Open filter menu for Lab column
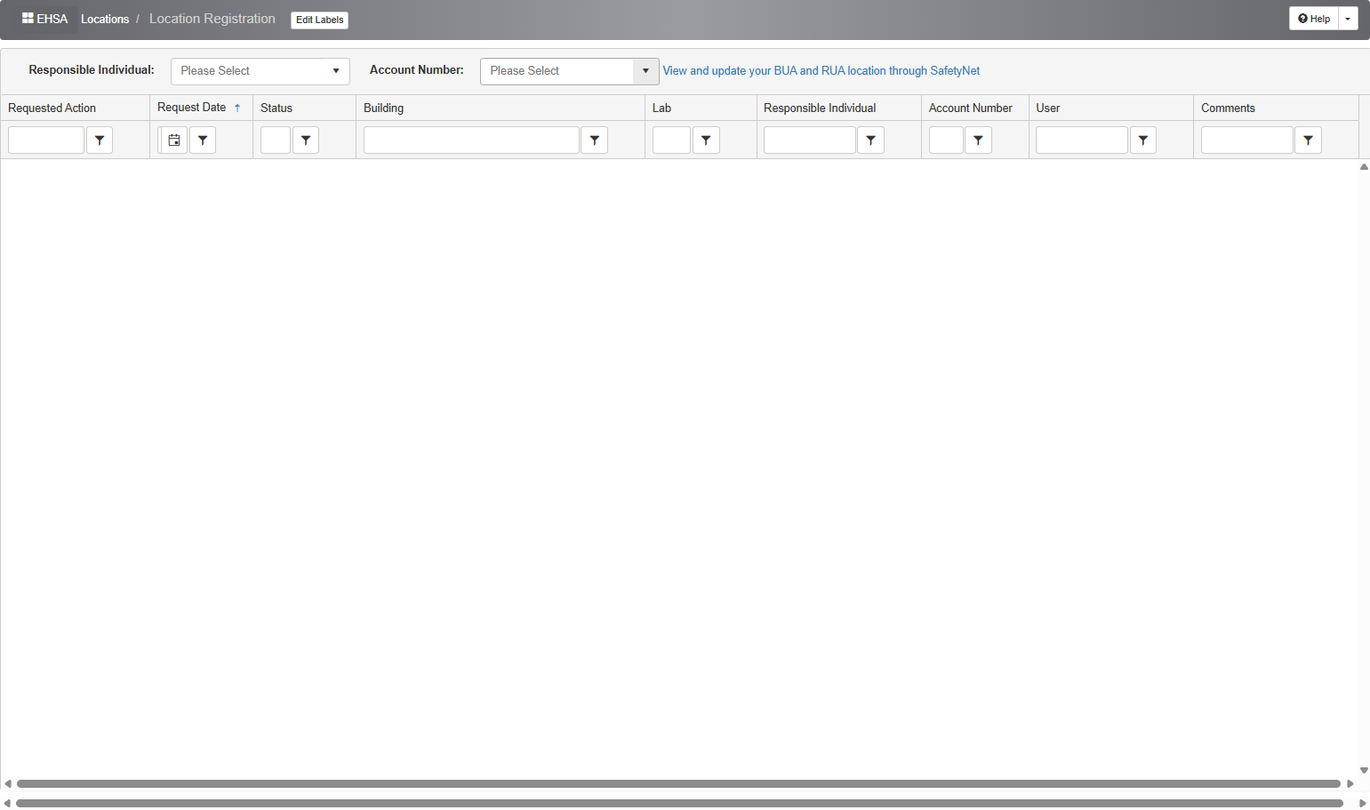This screenshot has width=1370, height=810. click(706, 140)
